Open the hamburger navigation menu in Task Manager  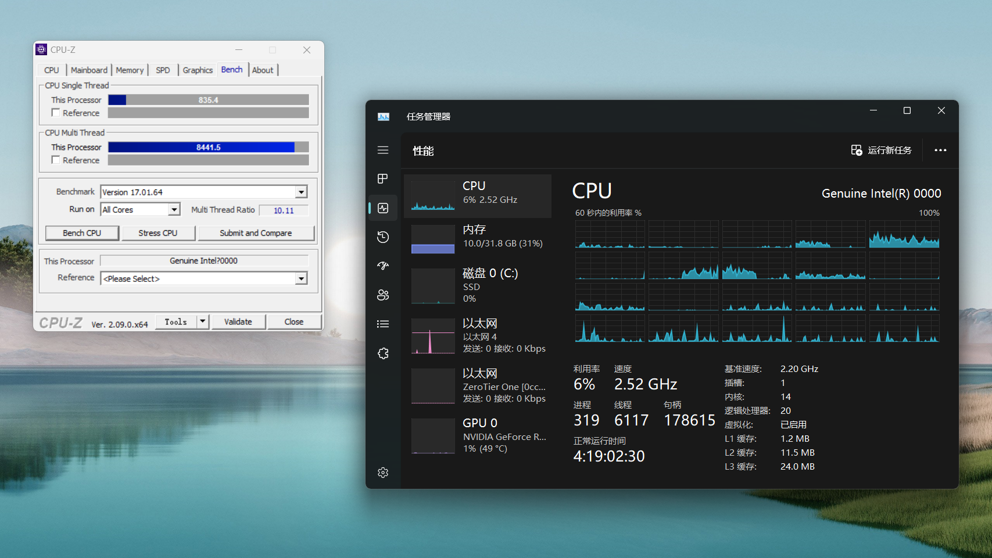pos(382,150)
